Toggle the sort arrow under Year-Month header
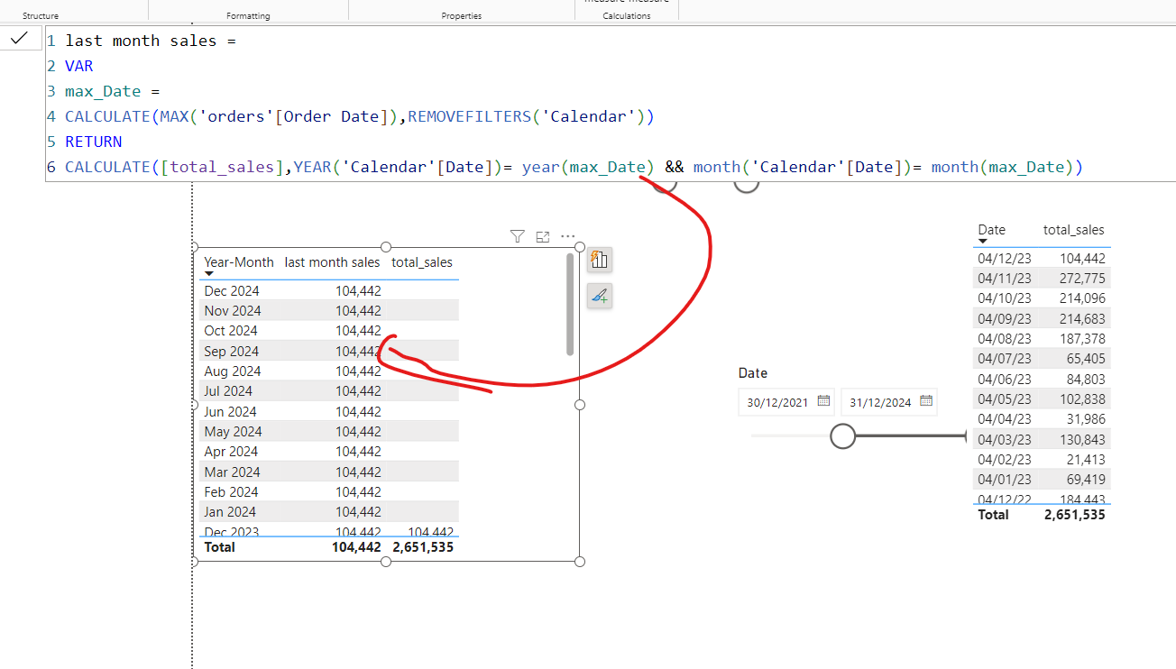This screenshot has width=1176, height=669. click(209, 274)
